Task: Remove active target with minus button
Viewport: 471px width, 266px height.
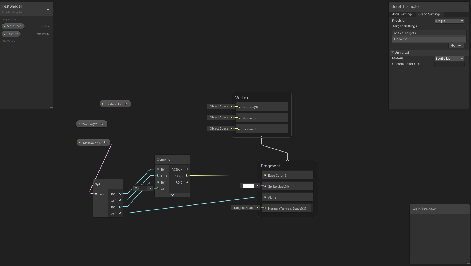Action: tap(459, 46)
